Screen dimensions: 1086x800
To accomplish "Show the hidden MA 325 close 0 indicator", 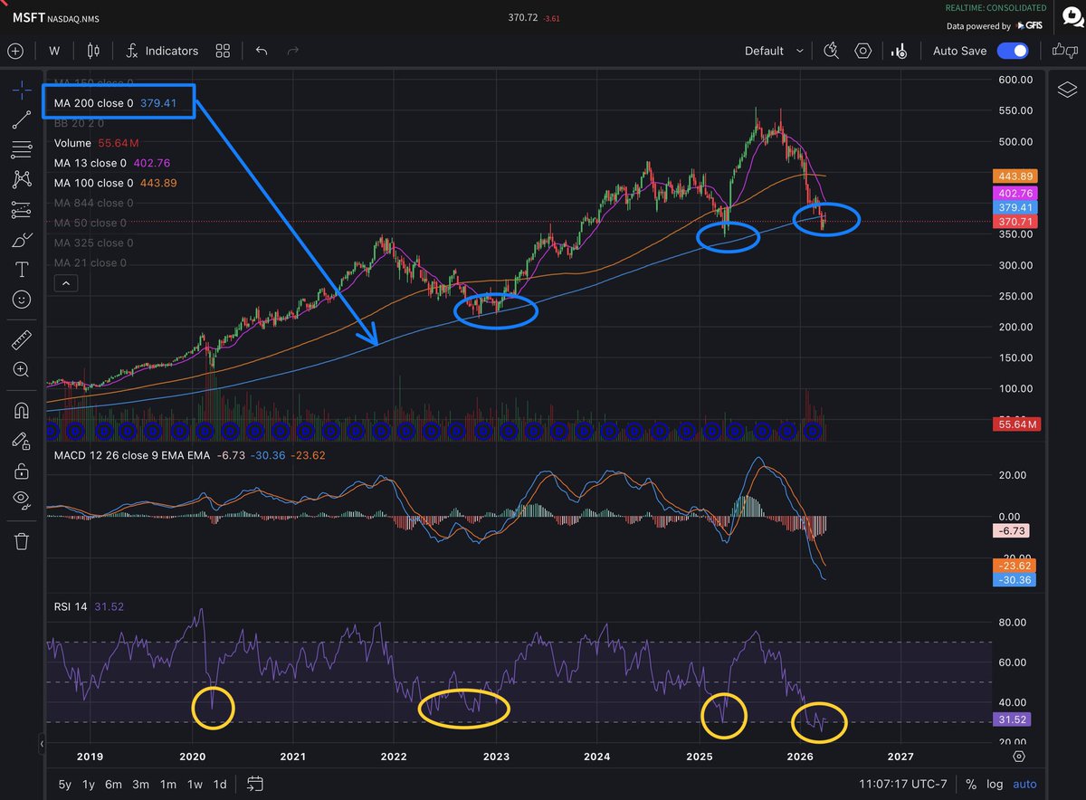I will 93,243.
